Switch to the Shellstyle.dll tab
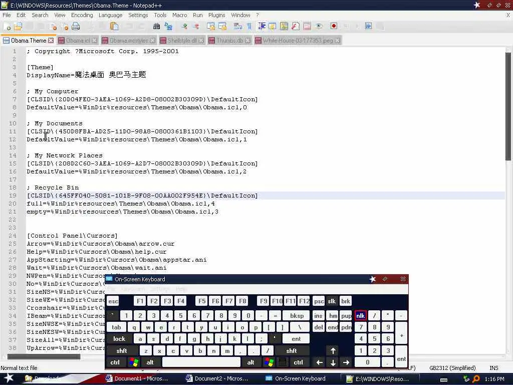513x385 pixels. (182, 40)
